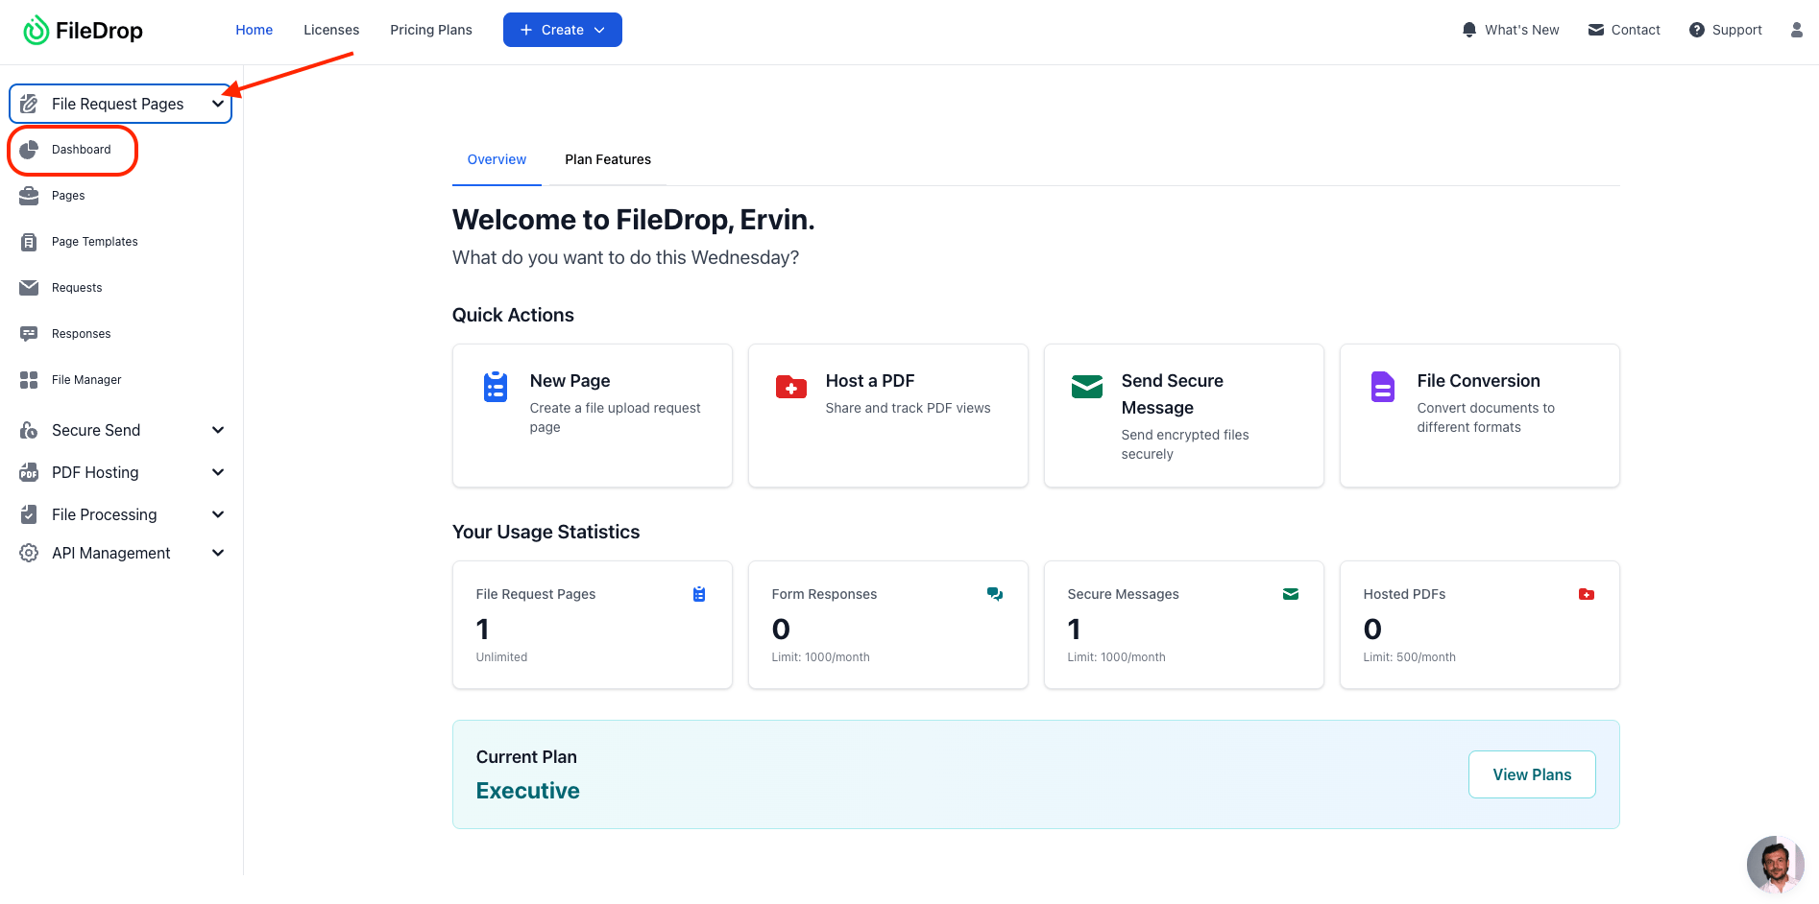Click the Requests envelope icon

coord(29,288)
